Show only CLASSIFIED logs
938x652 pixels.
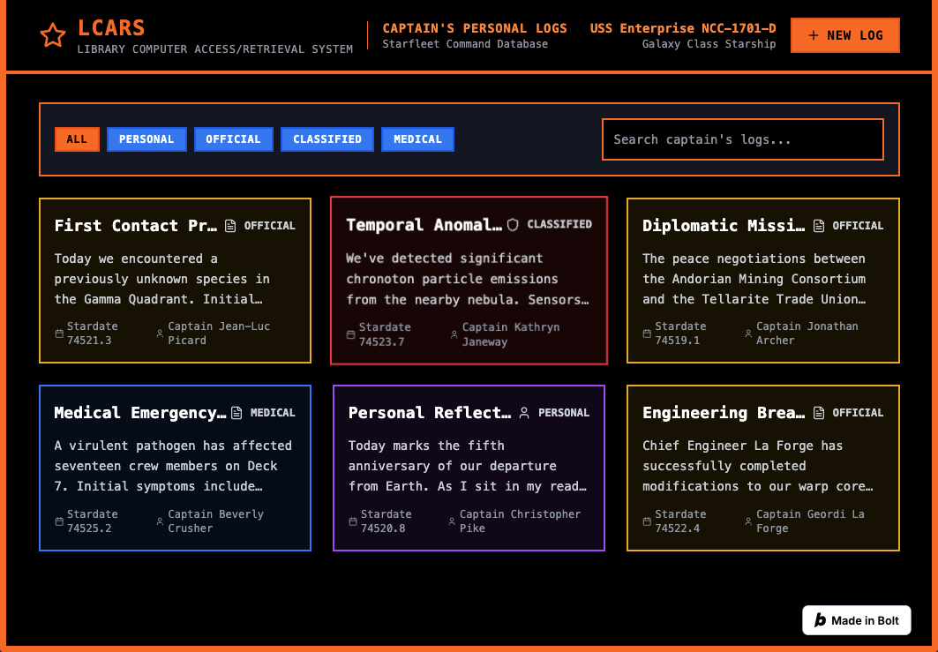pyautogui.click(x=327, y=139)
